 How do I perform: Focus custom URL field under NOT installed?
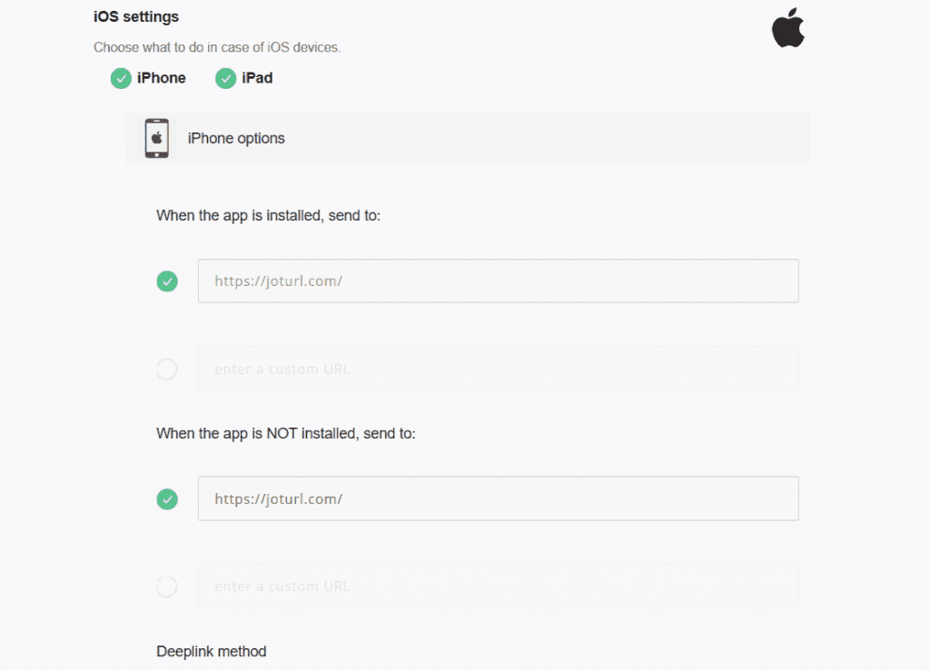499,586
